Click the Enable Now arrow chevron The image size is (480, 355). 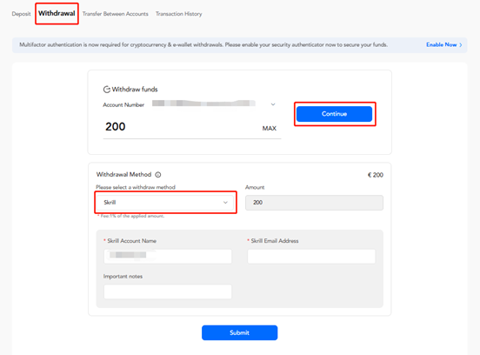(x=461, y=45)
